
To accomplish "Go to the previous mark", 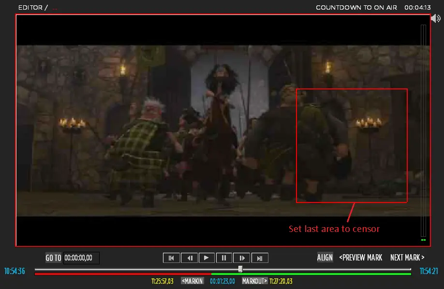I will [361, 258].
